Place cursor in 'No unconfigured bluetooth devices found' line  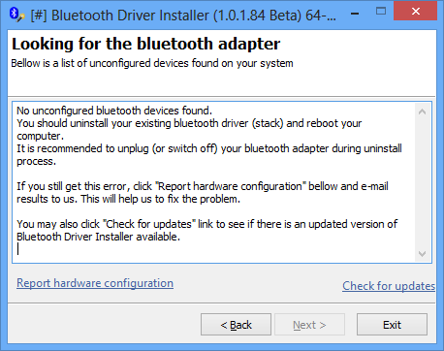pos(114,111)
